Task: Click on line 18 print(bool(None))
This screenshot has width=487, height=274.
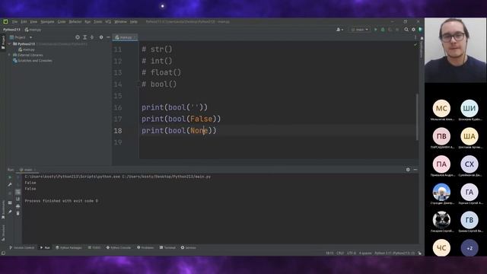Action: (x=179, y=131)
